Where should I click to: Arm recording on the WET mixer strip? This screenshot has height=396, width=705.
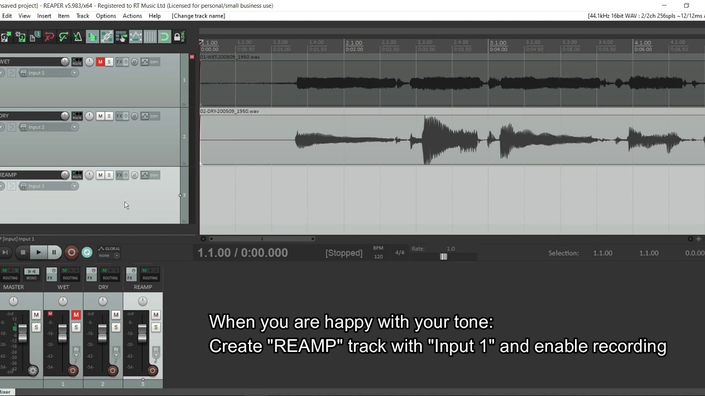(73, 371)
